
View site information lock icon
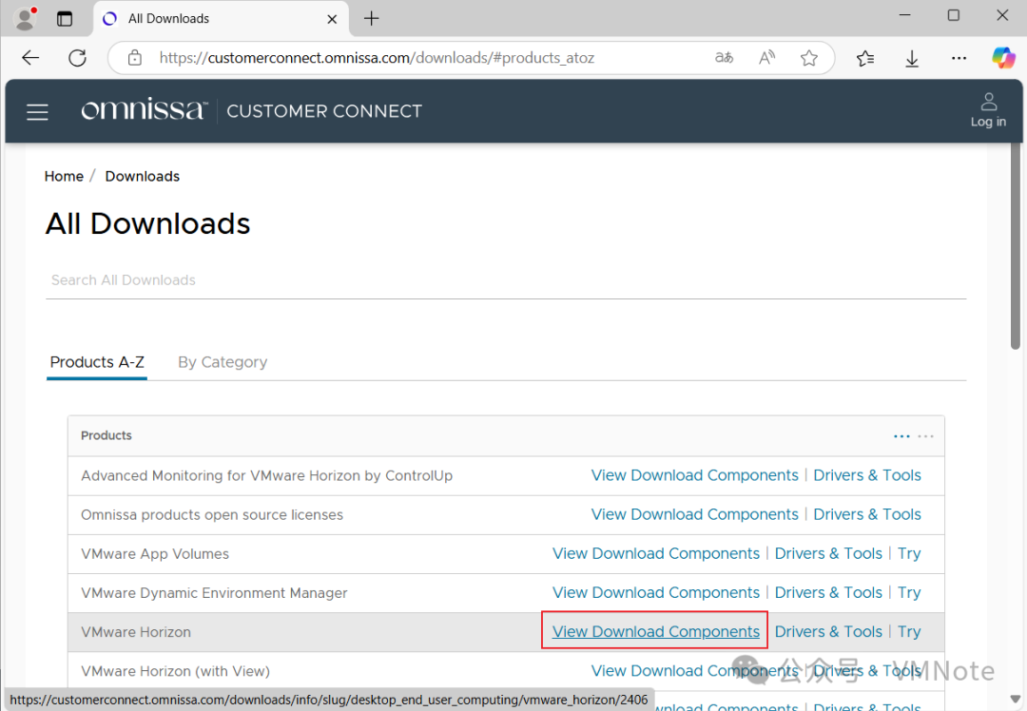click(135, 58)
